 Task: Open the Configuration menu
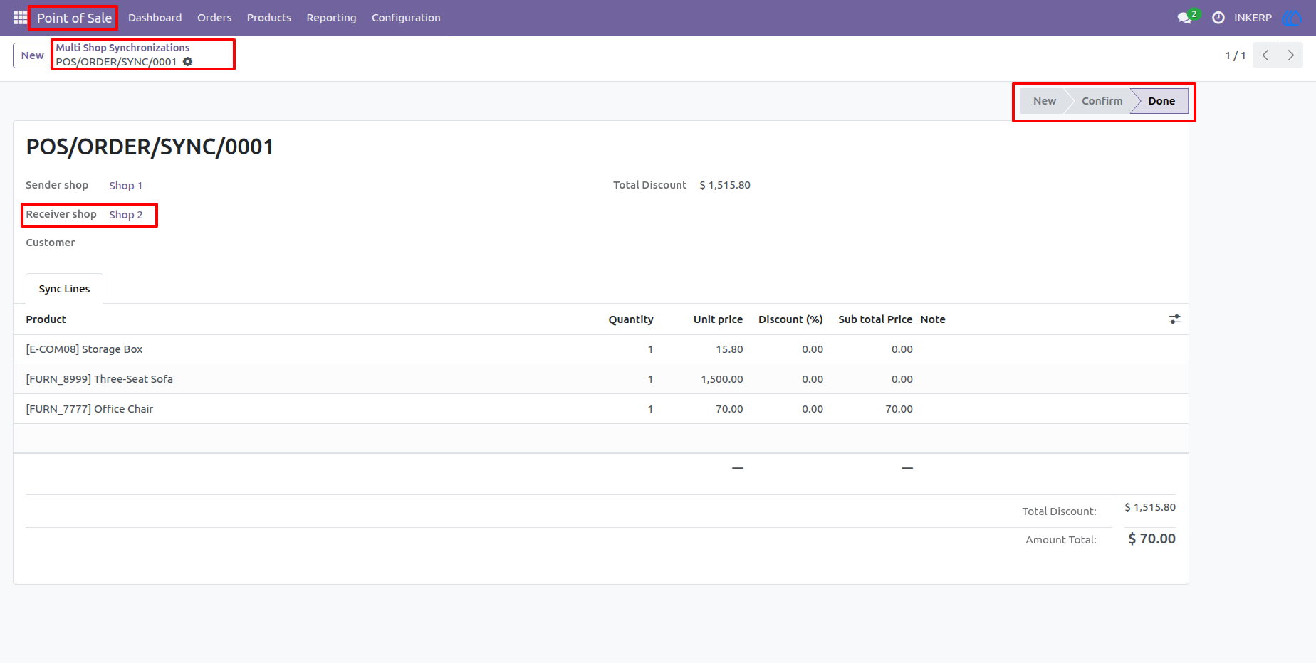pos(406,18)
